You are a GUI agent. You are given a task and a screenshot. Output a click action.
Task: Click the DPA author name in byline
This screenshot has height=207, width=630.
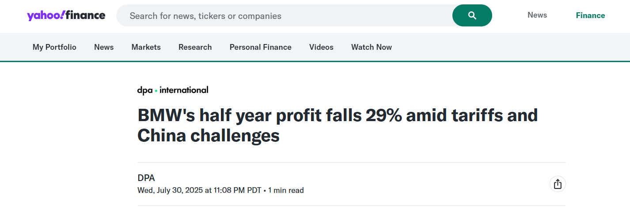tap(146, 178)
